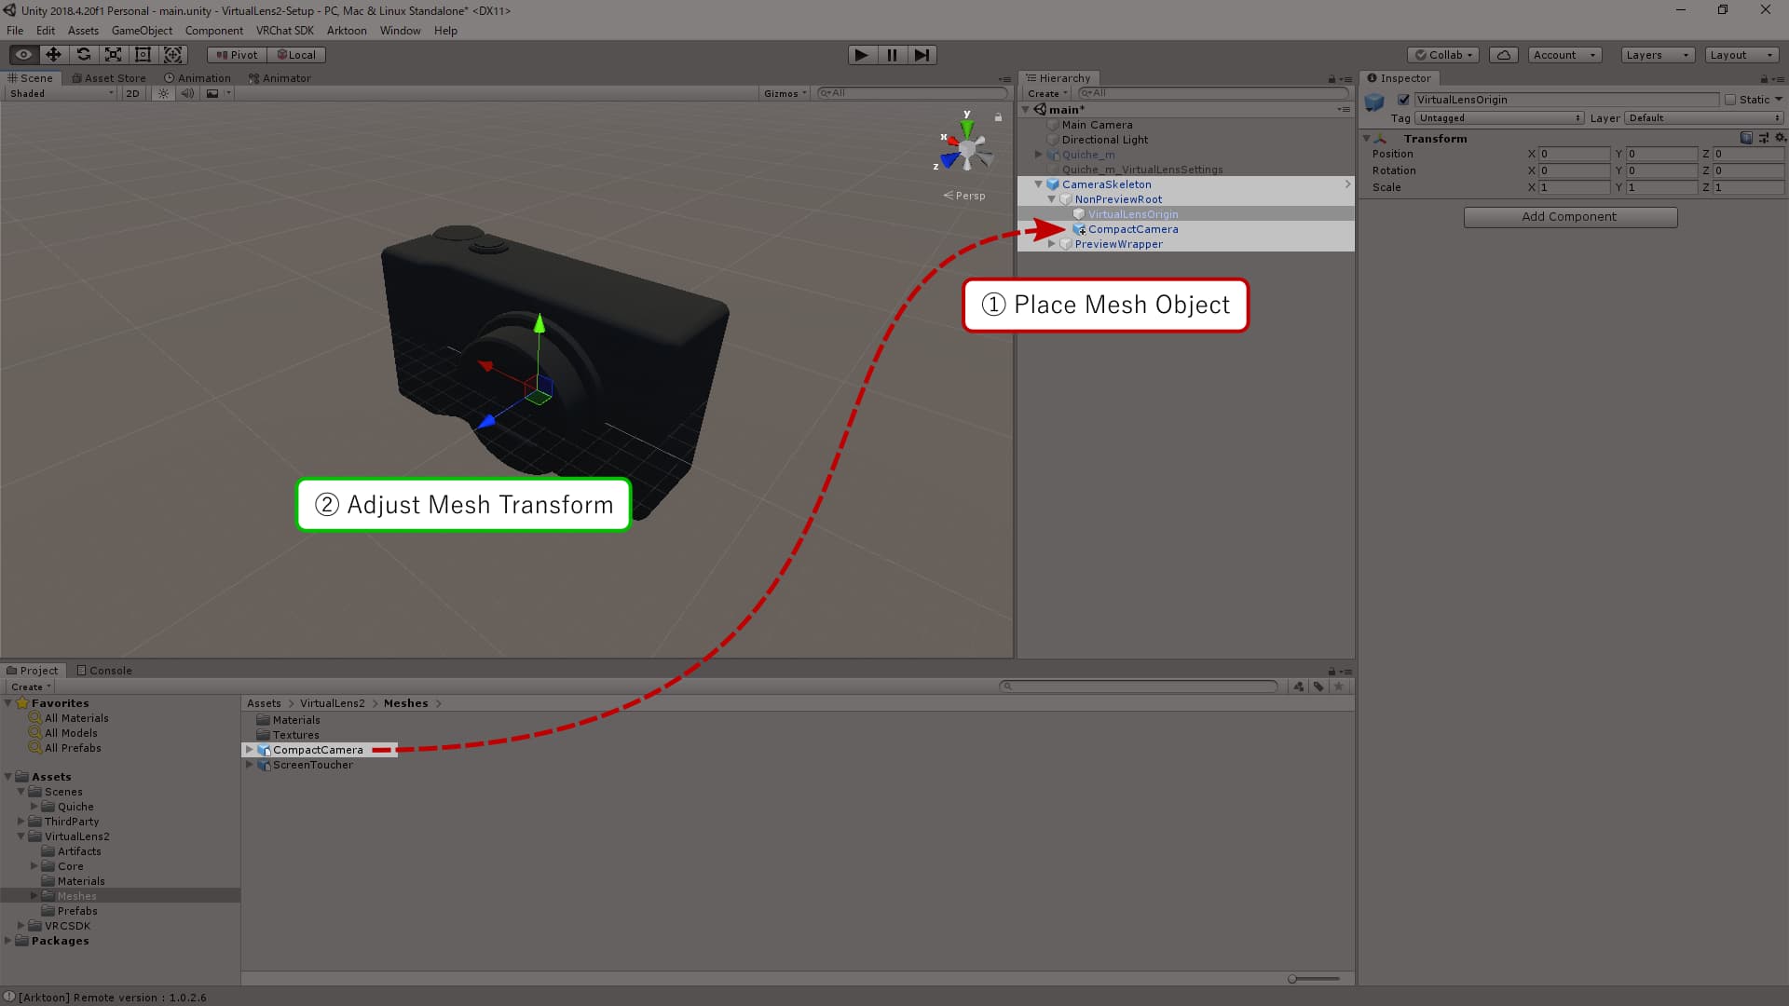Open the Prefabs folder in Project tree

(77, 911)
